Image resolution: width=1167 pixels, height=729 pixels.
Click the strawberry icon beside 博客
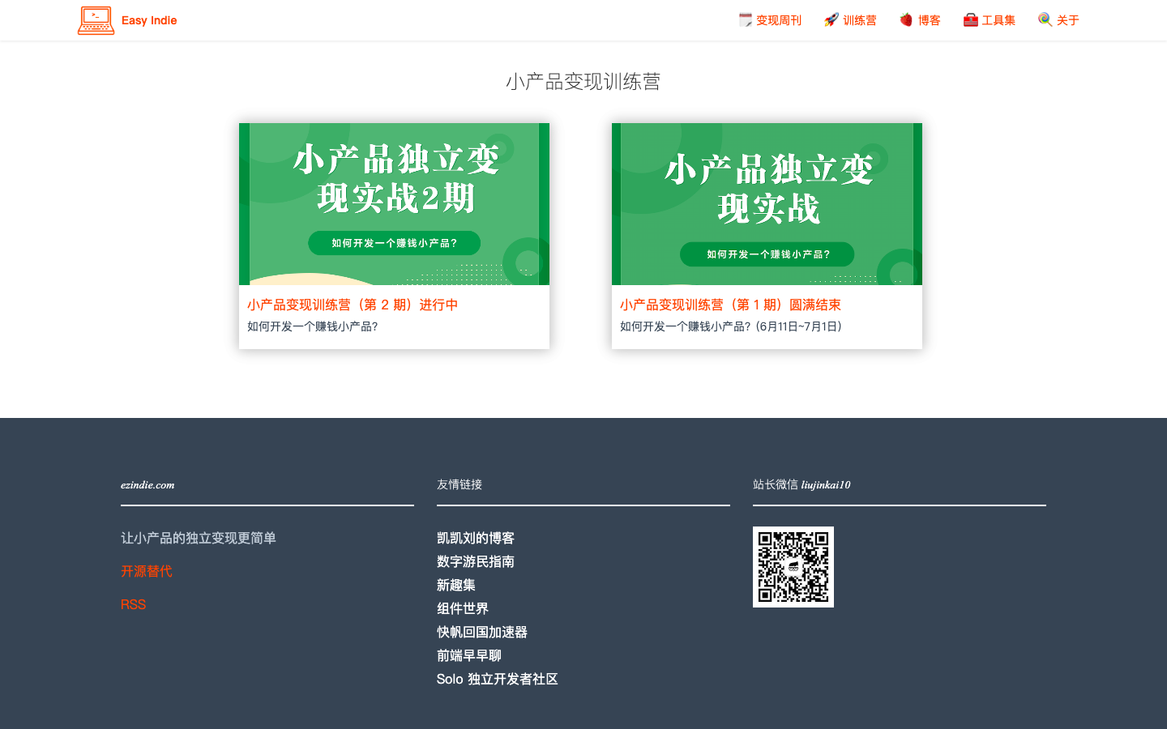pyautogui.click(x=904, y=19)
